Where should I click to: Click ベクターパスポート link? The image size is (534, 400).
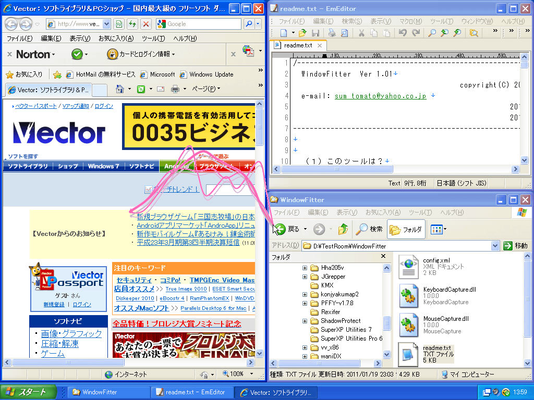36,106
